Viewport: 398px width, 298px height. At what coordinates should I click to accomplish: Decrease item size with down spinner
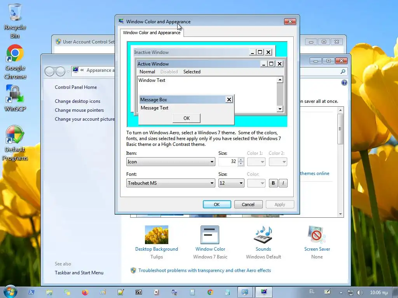tap(241, 164)
